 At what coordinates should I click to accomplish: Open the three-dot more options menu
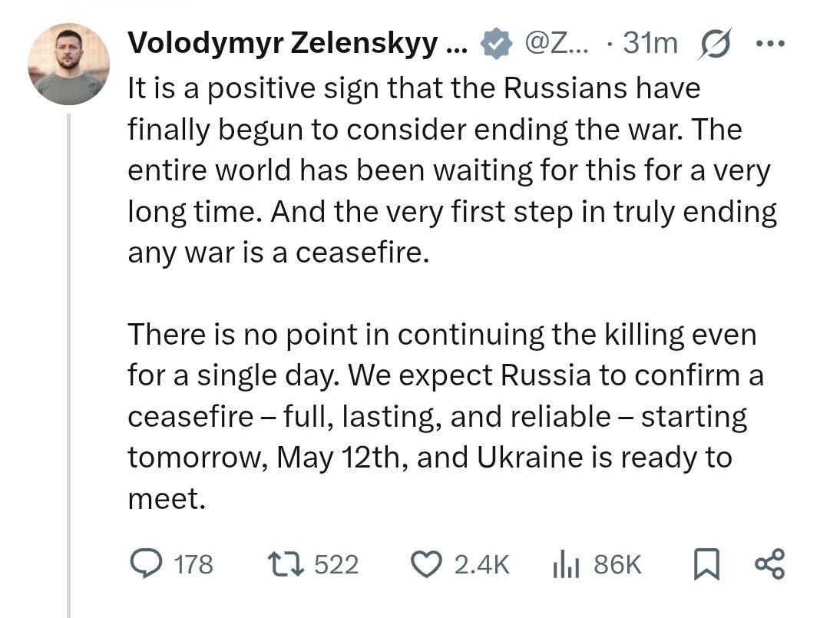tap(769, 44)
